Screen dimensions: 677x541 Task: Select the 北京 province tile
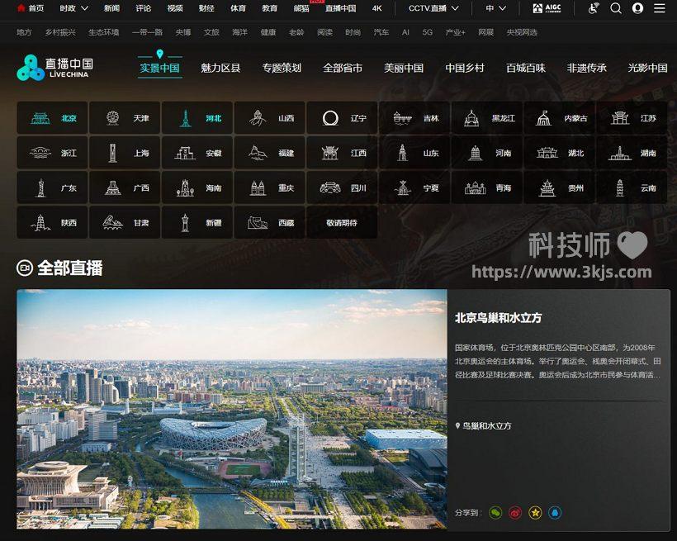[x=52, y=117]
